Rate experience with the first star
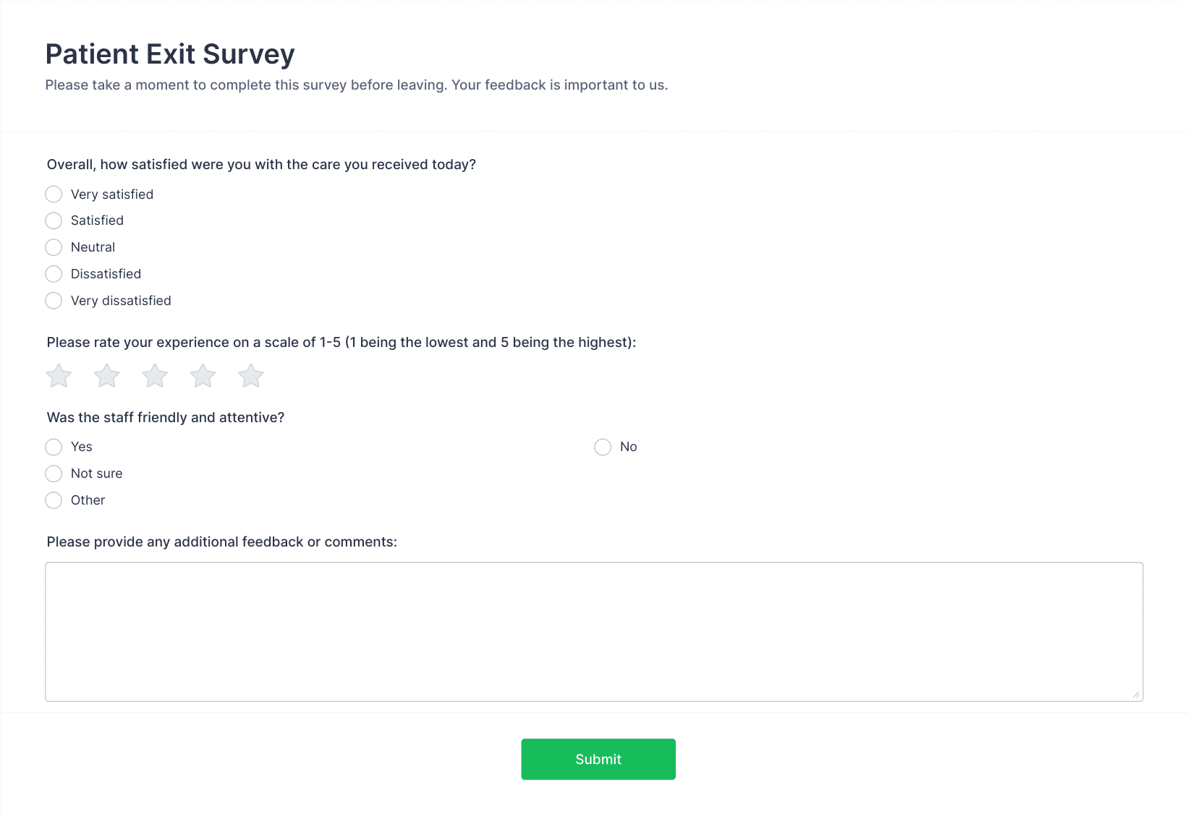This screenshot has height=814, width=1188. (x=59, y=375)
